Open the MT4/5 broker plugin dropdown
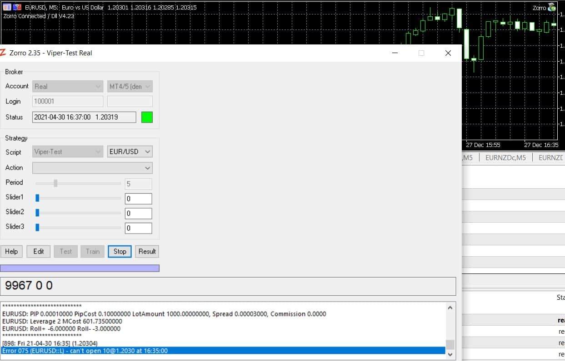Screen dimensions: 565x361 click(x=130, y=86)
